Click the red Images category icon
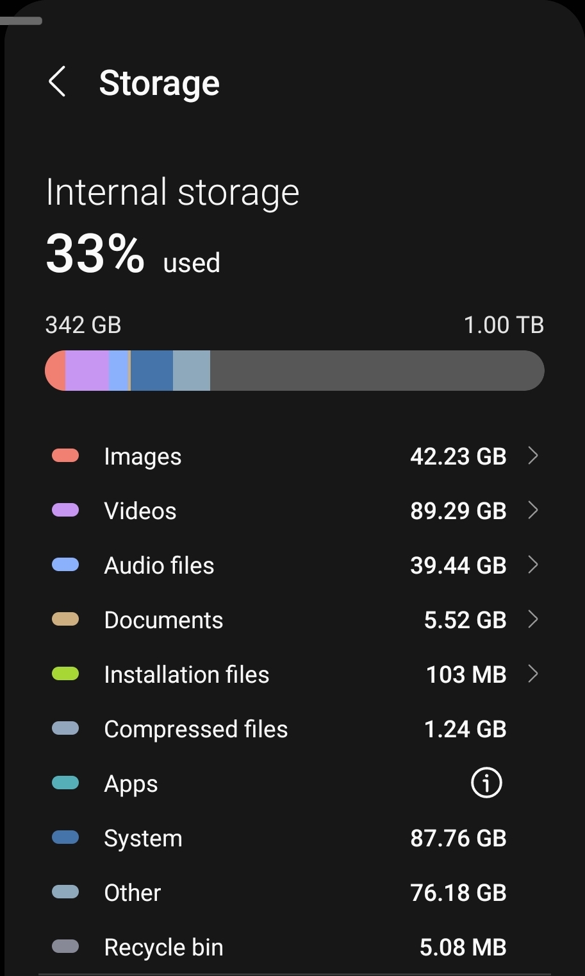The width and height of the screenshot is (585, 976). point(65,456)
